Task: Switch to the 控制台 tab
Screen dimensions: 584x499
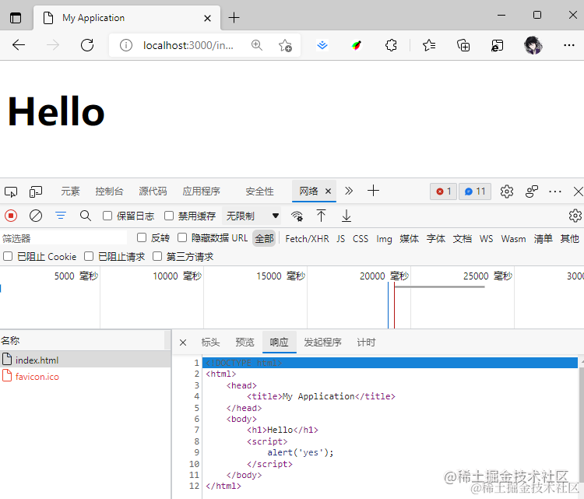Action: coord(109,192)
